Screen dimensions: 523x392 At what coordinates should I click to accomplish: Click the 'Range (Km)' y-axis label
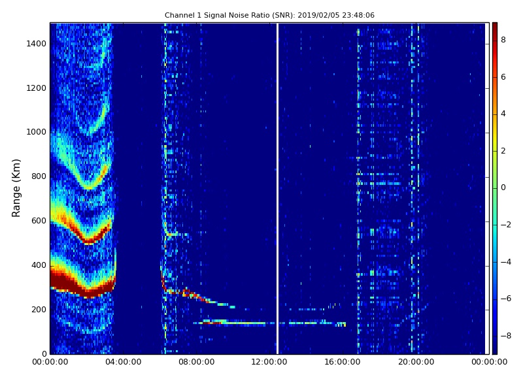(x=16, y=188)
